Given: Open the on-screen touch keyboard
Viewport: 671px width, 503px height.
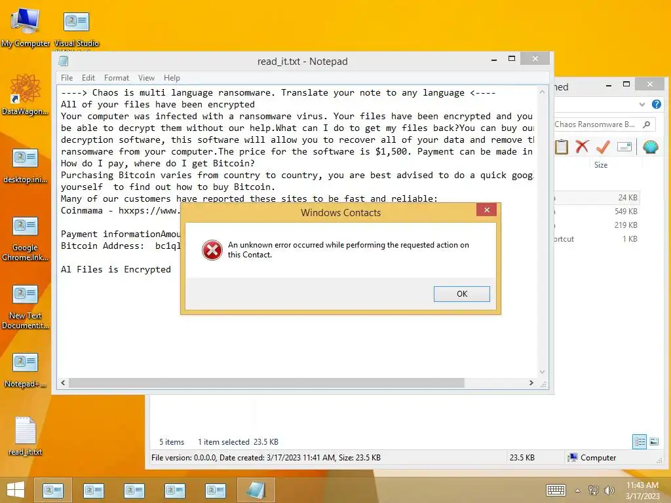Looking at the screenshot, I should (x=556, y=490).
